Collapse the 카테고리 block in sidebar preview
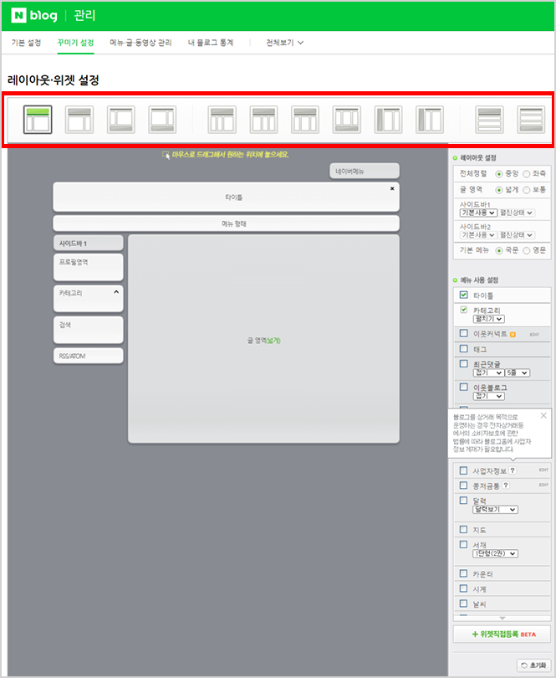 point(116,293)
